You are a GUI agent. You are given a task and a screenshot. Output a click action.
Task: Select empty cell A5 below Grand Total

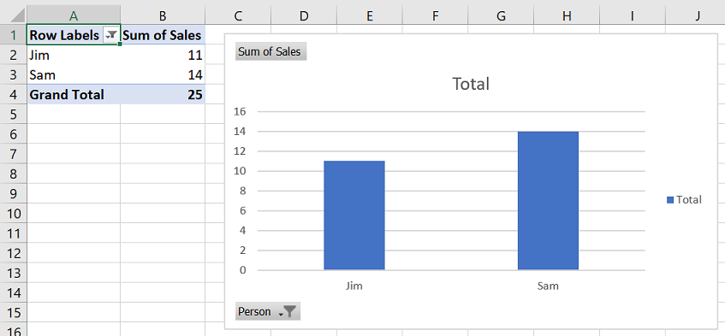click(x=74, y=115)
